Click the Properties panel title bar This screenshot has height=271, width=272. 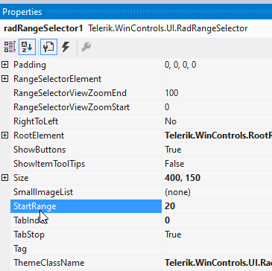click(136, 12)
